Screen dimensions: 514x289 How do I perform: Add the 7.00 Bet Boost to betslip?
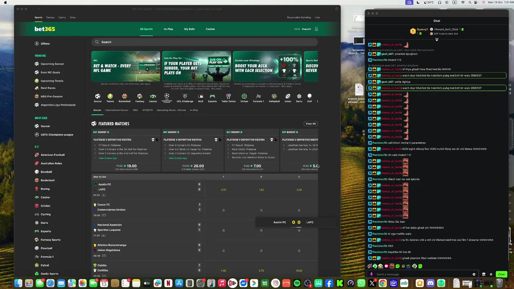252,166
